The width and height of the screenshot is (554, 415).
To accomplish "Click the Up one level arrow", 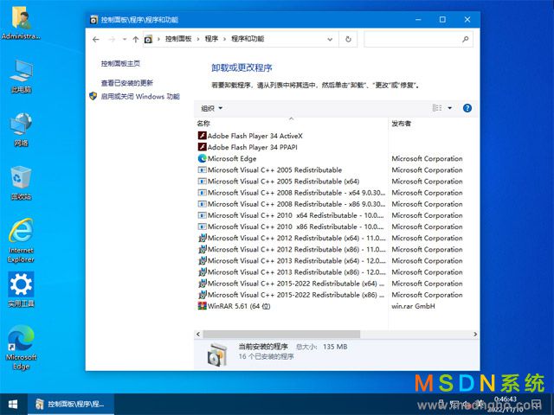I will (x=136, y=39).
